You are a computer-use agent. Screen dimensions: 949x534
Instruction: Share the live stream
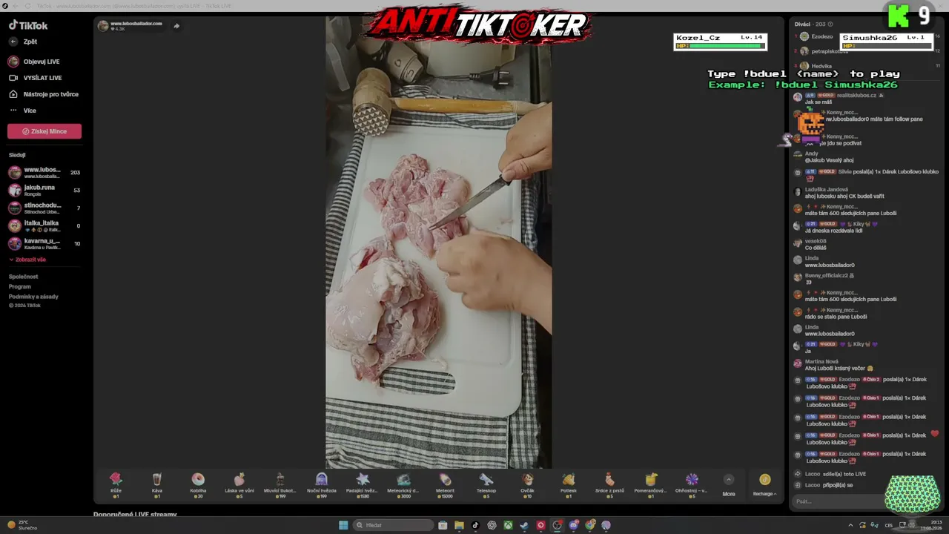pos(176,26)
